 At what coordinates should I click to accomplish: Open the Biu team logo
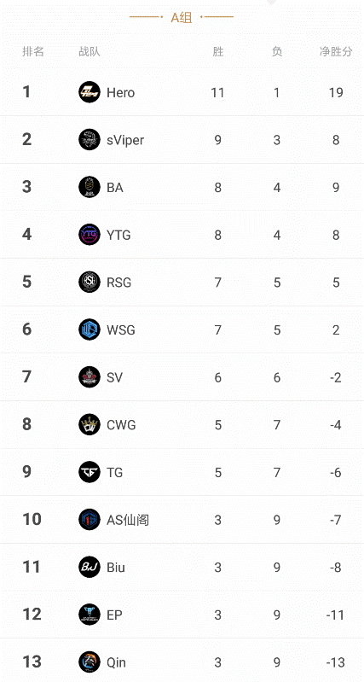tap(90, 567)
